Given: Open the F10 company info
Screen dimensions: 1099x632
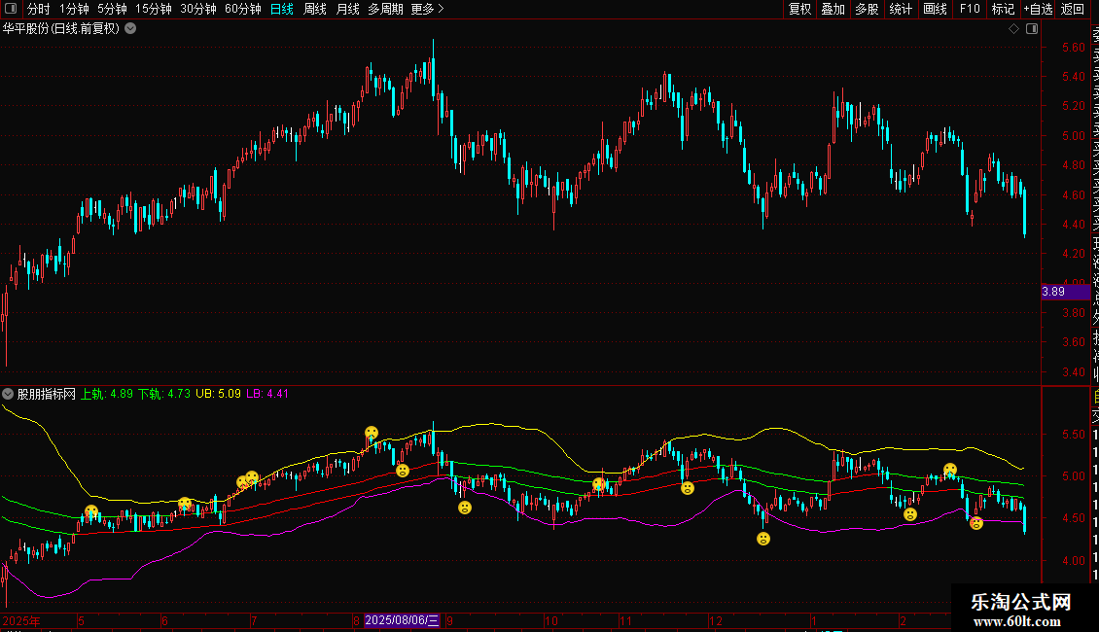Looking at the screenshot, I should [970, 9].
